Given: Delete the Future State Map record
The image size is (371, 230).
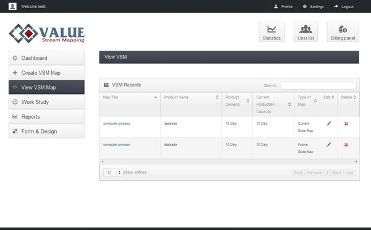Looking at the screenshot, I should click(x=346, y=145).
